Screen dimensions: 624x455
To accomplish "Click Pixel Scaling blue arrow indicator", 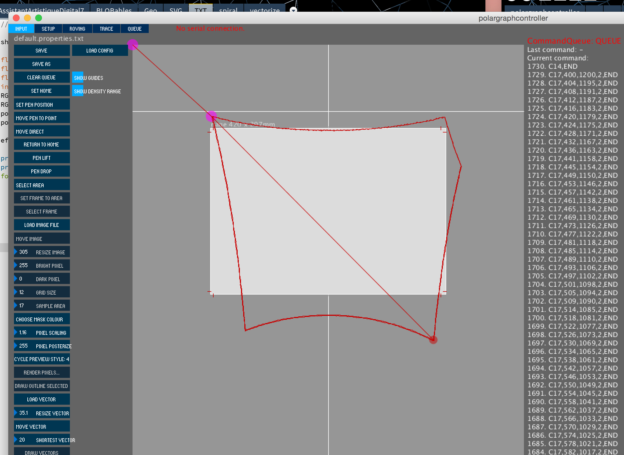I will tap(16, 332).
